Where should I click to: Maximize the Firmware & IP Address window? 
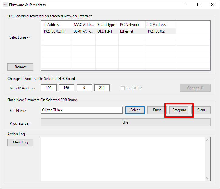coord(199,5)
